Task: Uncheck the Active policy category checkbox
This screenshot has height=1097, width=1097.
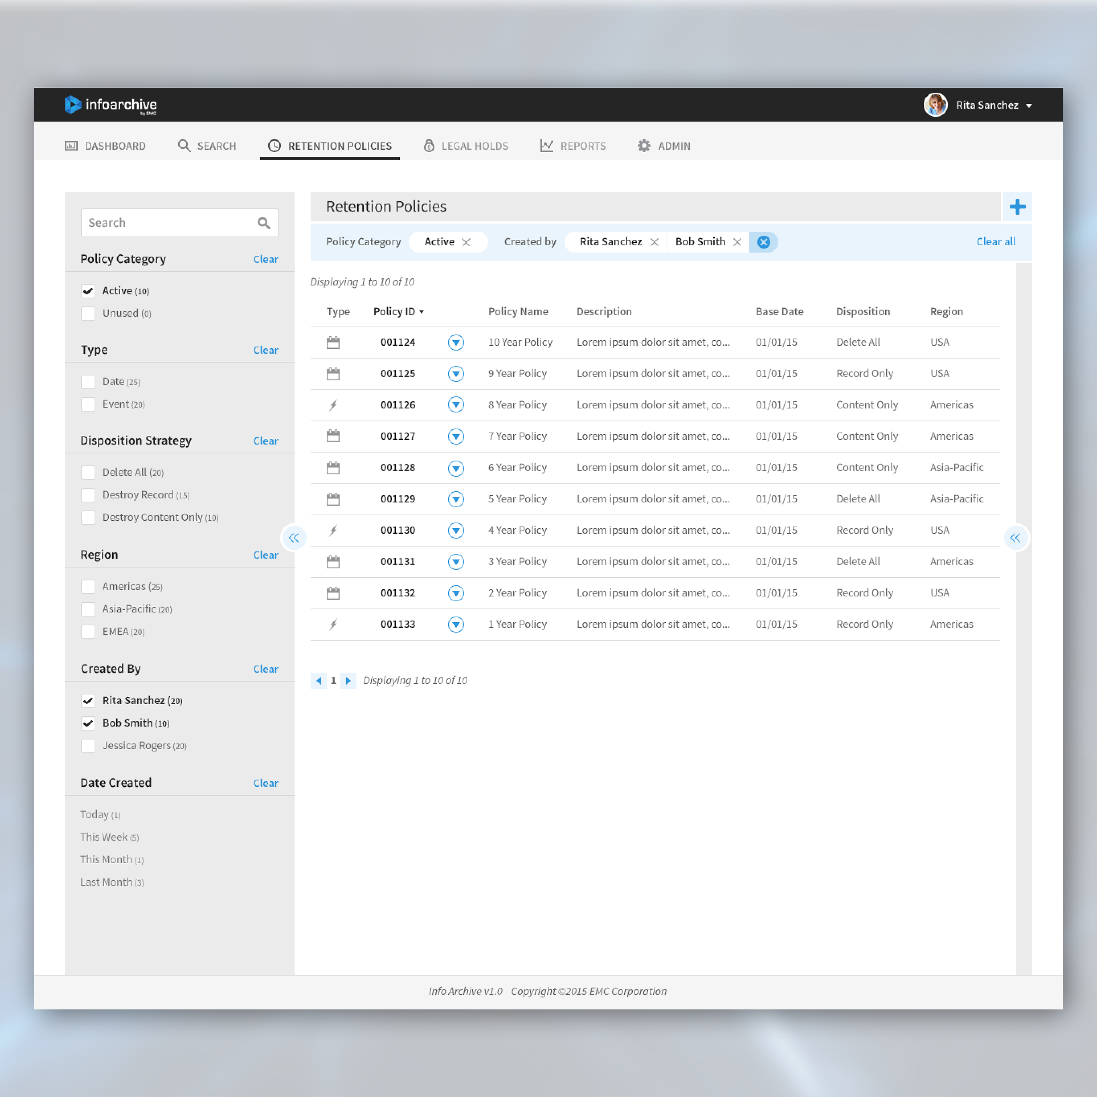Action: click(88, 291)
